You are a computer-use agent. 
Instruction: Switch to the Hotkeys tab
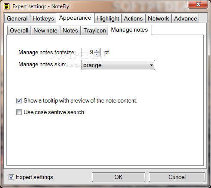[43, 18]
